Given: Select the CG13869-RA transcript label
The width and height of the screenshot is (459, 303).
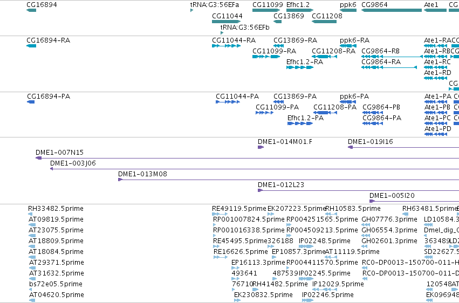Looking at the screenshot, I should pyautogui.click(x=296, y=40).
